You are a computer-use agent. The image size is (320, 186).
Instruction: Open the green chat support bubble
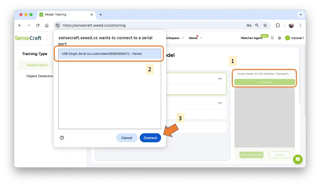tap(298, 159)
